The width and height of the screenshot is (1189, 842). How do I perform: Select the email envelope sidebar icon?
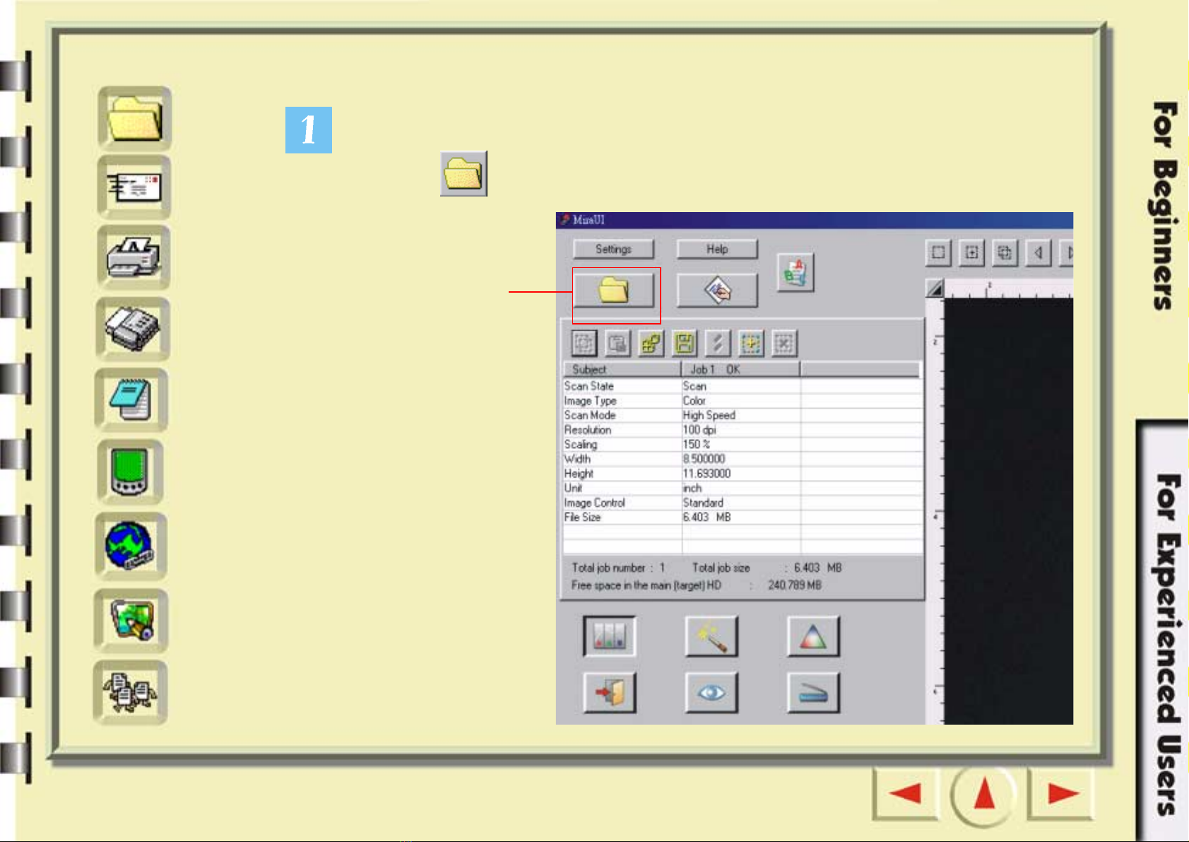[134, 187]
